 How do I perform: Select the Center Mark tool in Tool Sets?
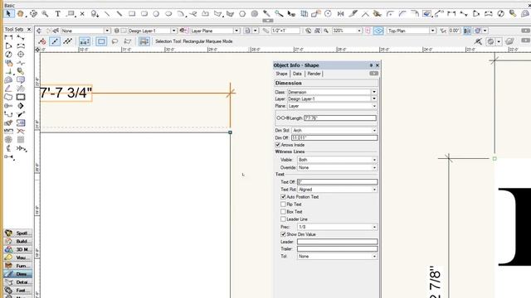21,54
